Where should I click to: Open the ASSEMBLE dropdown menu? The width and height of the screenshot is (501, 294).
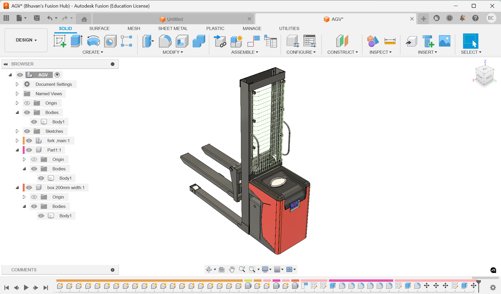point(245,52)
